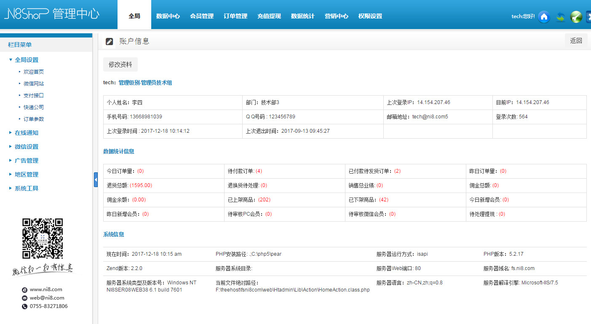Click the WeChat QR code image

pyautogui.click(x=43, y=238)
